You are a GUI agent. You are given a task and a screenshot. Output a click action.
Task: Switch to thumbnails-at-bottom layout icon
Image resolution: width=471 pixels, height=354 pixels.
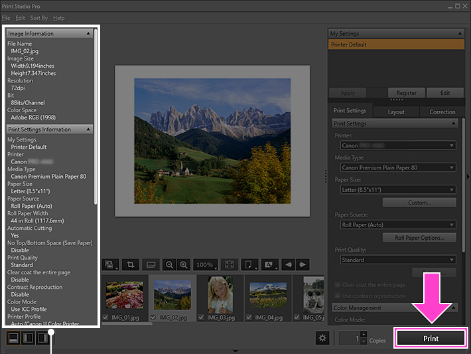pos(13,338)
